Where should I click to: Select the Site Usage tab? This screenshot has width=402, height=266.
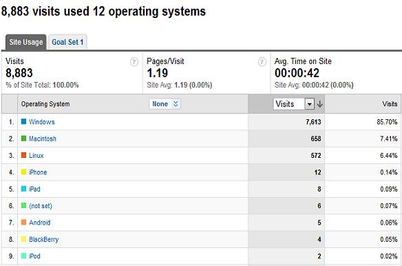click(x=26, y=42)
